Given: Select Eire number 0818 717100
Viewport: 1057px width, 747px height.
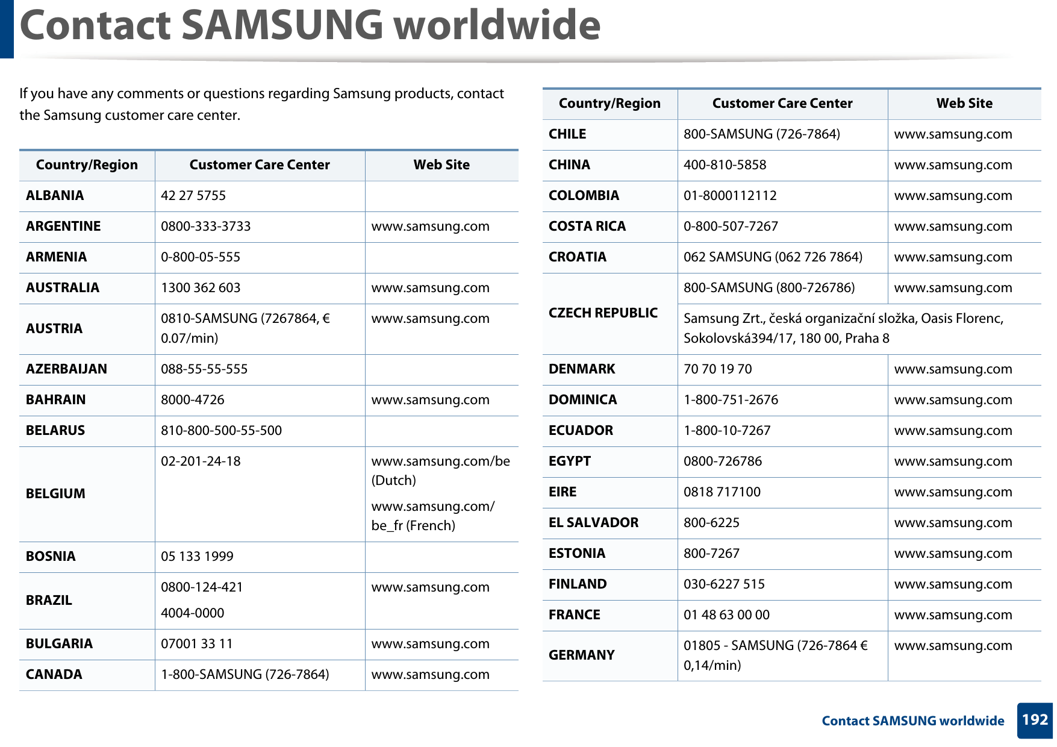Looking at the screenshot, I should [x=722, y=492].
